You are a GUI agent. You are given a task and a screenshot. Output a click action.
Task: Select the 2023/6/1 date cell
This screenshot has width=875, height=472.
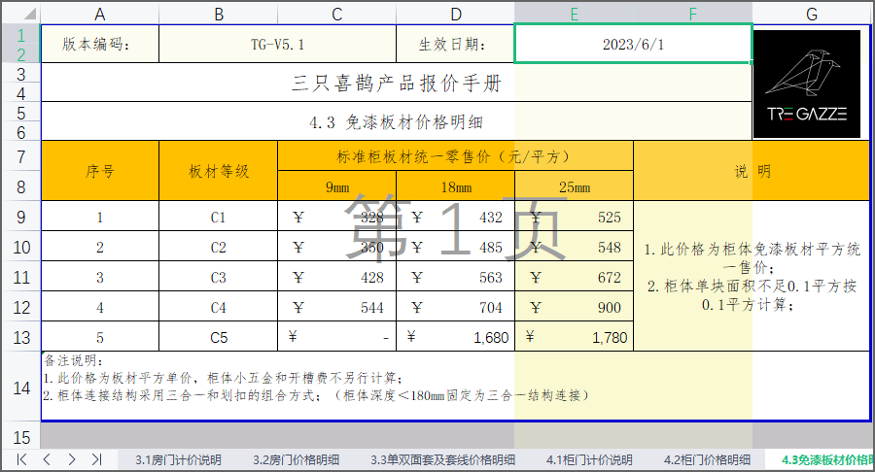pos(633,44)
